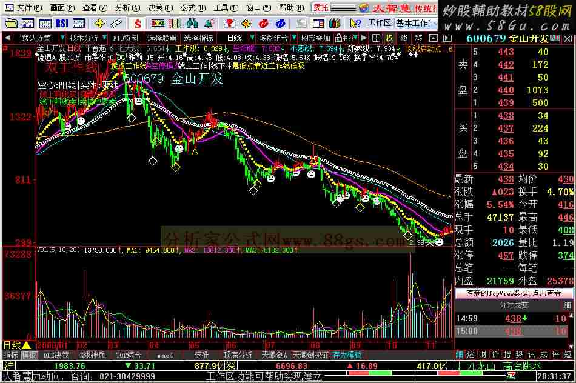The width and height of the screenshot is (576, 383).
Task: Click the skip-to-end playback icon
Action: coord(447,38)
